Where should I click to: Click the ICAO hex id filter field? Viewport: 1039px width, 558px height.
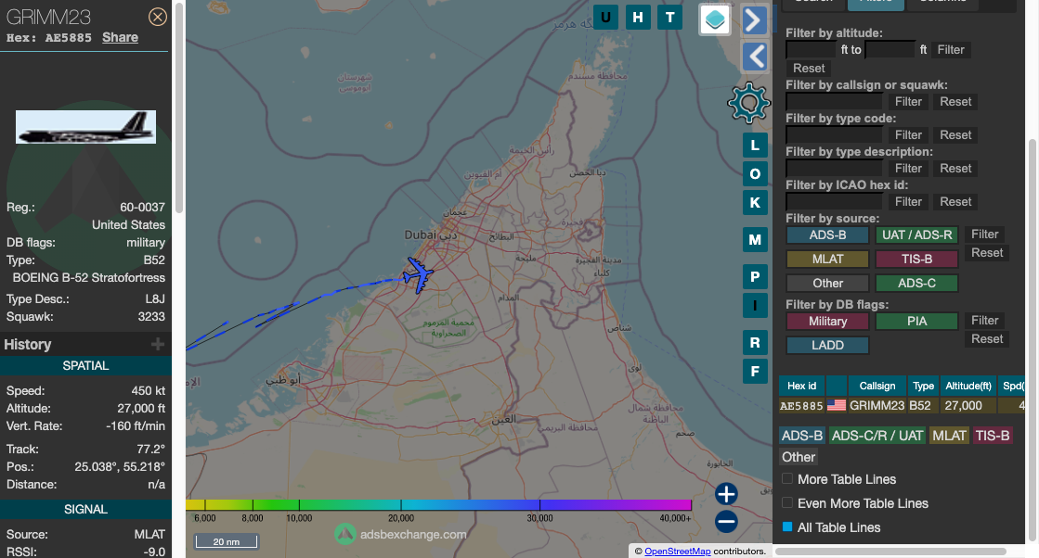tap(834, 202)
